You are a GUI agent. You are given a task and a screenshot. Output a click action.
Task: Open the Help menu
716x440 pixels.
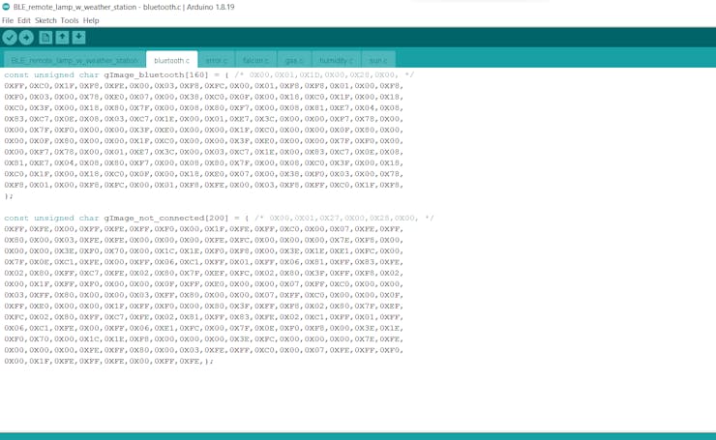click(x=91, y=20)
